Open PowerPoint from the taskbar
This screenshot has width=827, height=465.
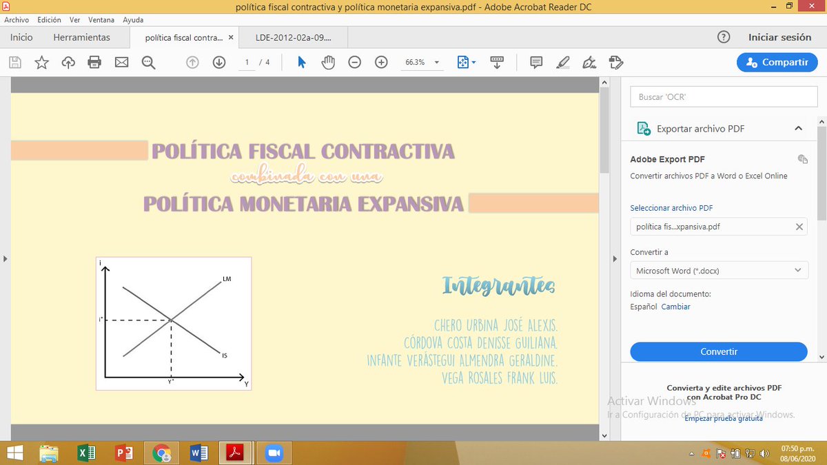pyautogui.click(x=124, y=453)
